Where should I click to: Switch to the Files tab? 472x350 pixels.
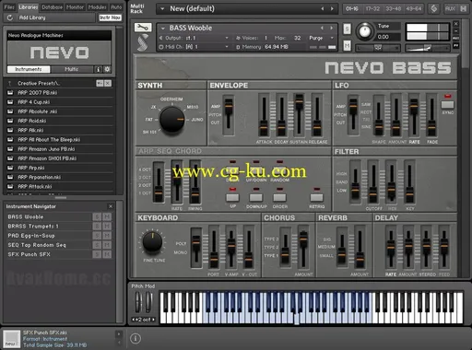9,7
